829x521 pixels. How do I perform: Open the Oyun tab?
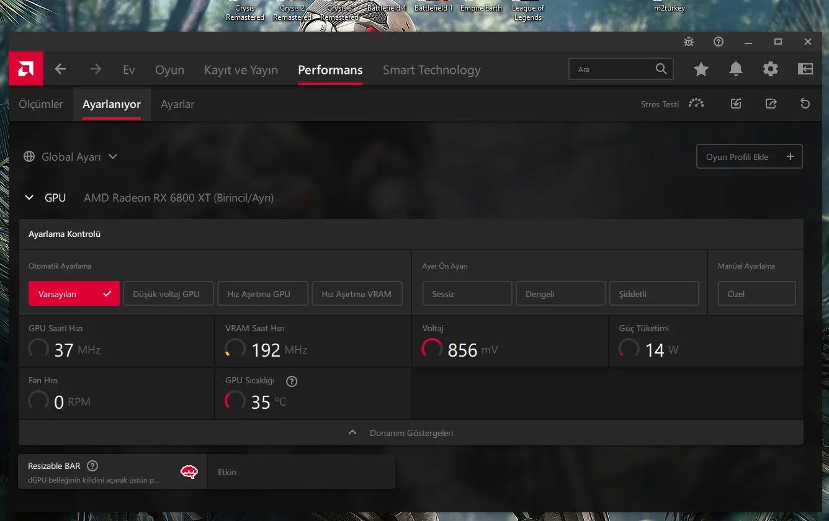[x=169, y=70]
